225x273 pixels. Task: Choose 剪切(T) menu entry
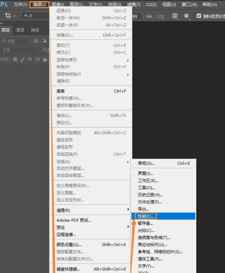91,46
